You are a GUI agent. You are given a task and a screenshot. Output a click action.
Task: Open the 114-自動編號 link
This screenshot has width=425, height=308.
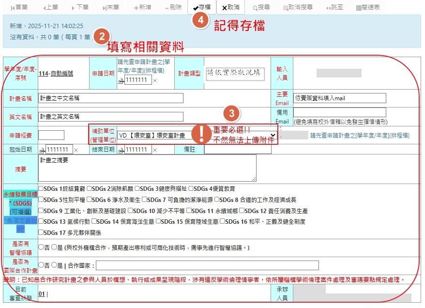56,74
